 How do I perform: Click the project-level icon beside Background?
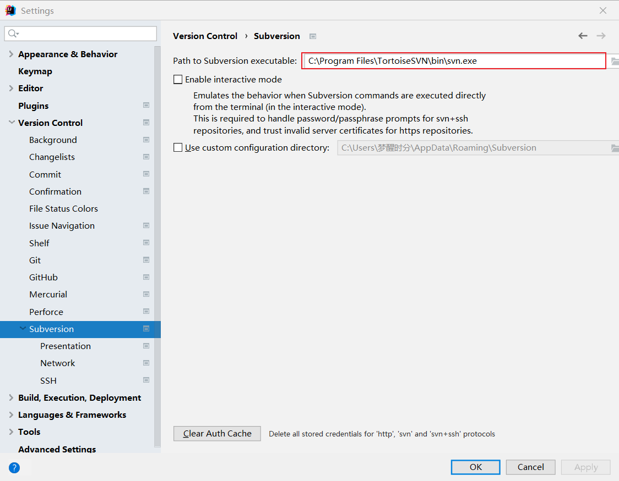[x=146, y=140]
